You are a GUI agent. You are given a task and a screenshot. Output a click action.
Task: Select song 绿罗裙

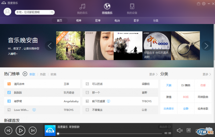point(18,101)
